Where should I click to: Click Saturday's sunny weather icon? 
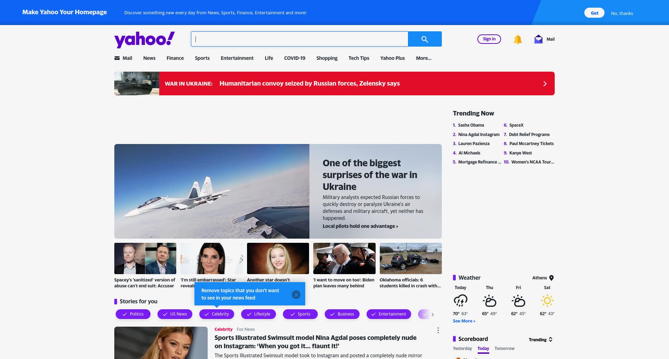[547, 301]
